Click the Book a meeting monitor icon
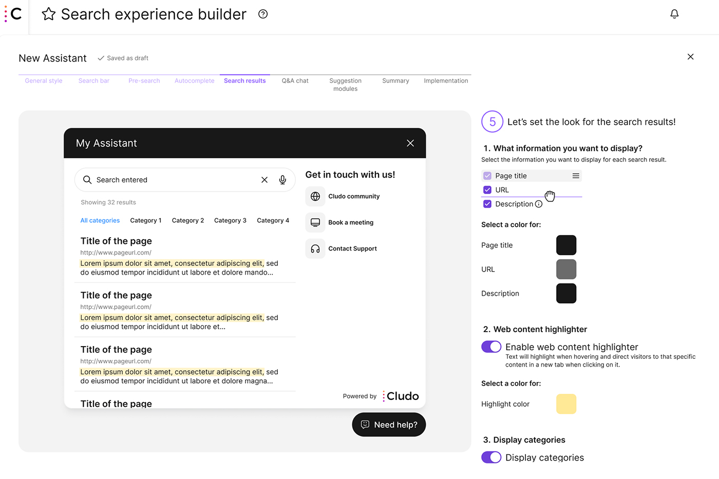The image size is (719, 479). click(x=315, y=222)
